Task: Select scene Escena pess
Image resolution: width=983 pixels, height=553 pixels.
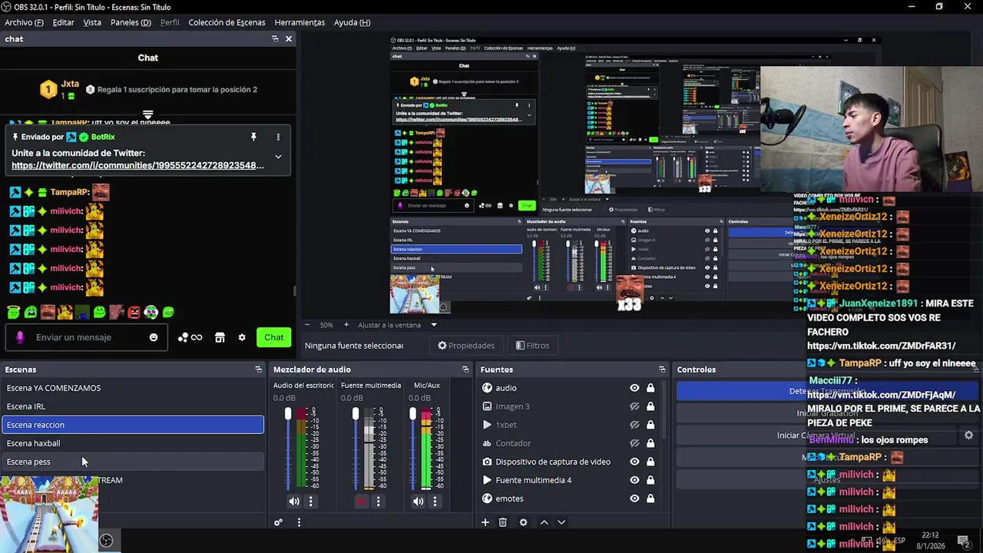Action: click(x=133, y=462)
